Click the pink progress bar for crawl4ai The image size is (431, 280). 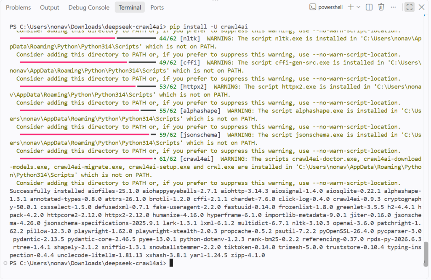[x=86, y=159]
